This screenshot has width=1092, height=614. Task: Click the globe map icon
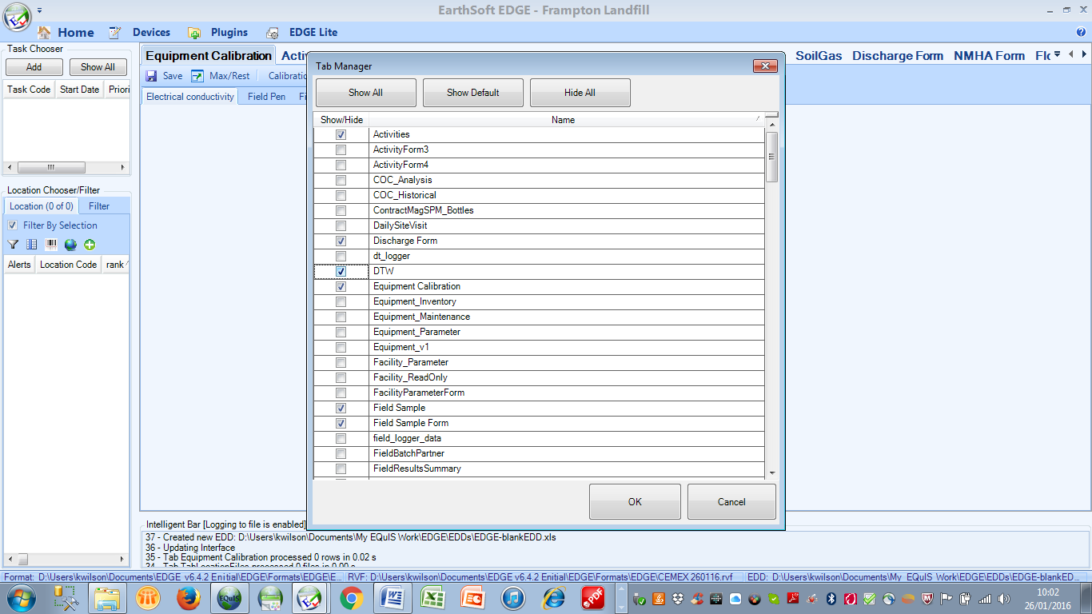(70, 245)
